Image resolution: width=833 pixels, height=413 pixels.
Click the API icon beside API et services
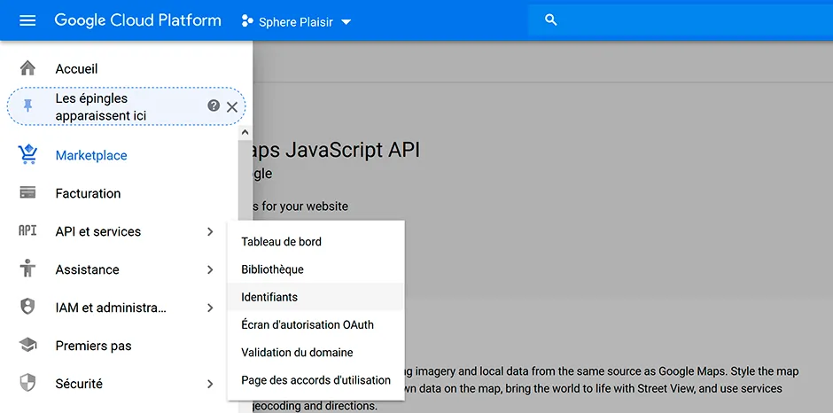[27, 231]
